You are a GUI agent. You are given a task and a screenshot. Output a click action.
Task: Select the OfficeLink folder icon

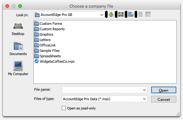pos(37,45)
